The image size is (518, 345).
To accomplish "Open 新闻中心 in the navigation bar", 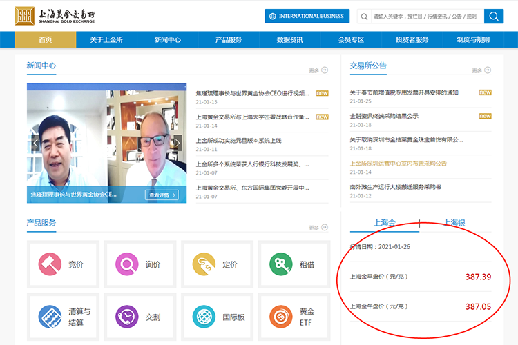I will coord(168,39).
